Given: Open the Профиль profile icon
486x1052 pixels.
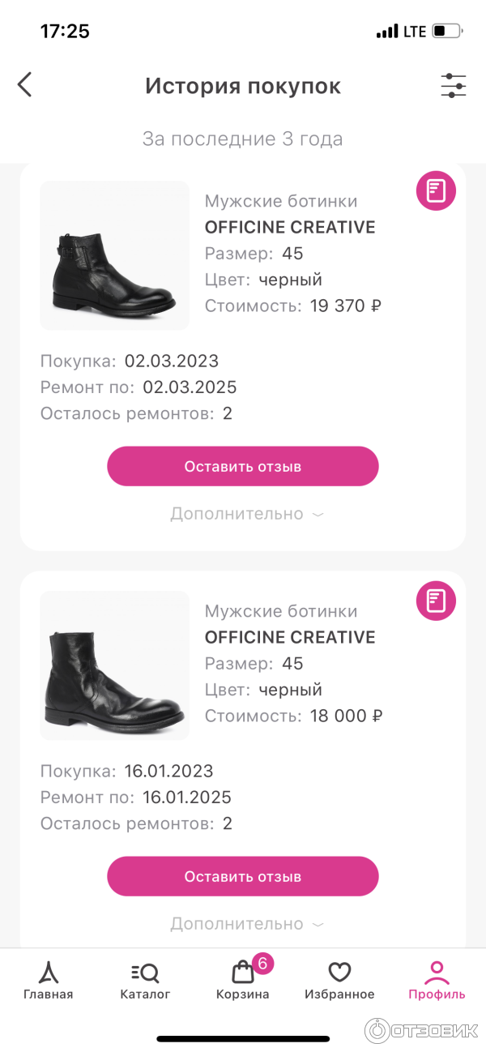Looking at the screenshot, I should point(437,981).
